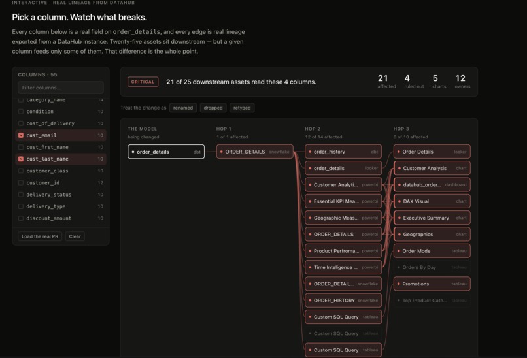Screen dimensions: 527x358
Task: Select the datahub_order... dashboard node
Action: pos(432,185)
